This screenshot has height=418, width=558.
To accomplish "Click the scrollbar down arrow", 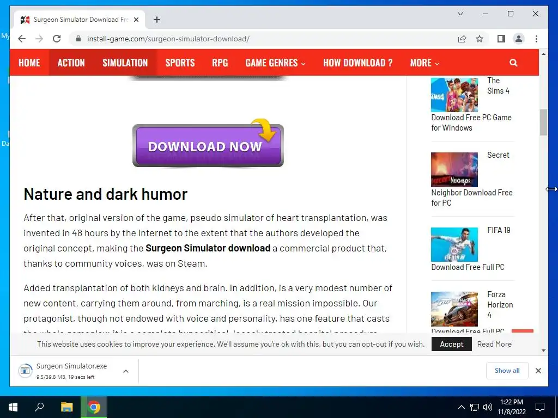I will click(543, 350).
